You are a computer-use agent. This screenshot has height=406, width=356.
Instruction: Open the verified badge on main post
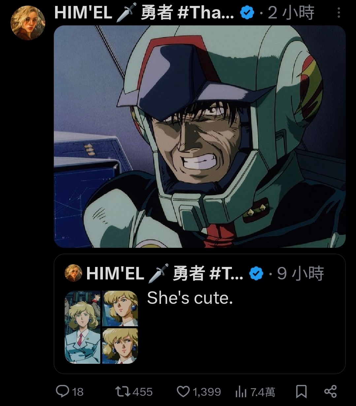(247, 13)
